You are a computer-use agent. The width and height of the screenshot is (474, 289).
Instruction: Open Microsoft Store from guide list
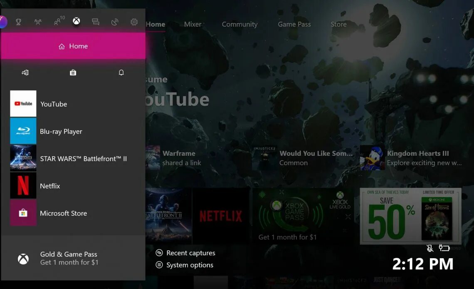(73, 213)
